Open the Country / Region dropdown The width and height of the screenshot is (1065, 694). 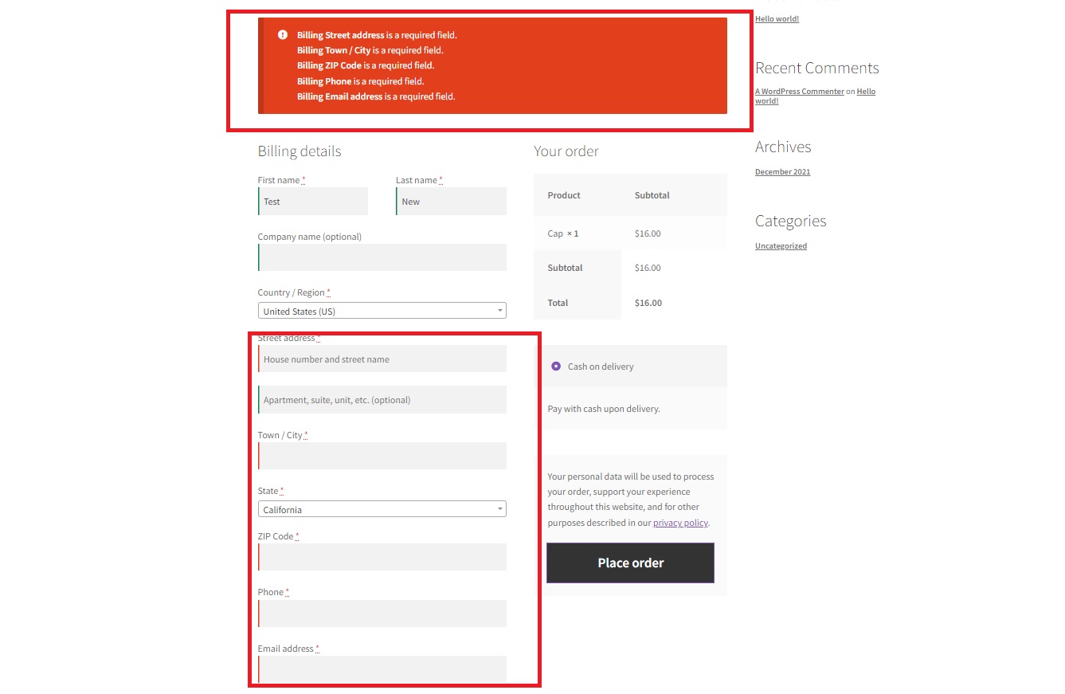[382, 311]
